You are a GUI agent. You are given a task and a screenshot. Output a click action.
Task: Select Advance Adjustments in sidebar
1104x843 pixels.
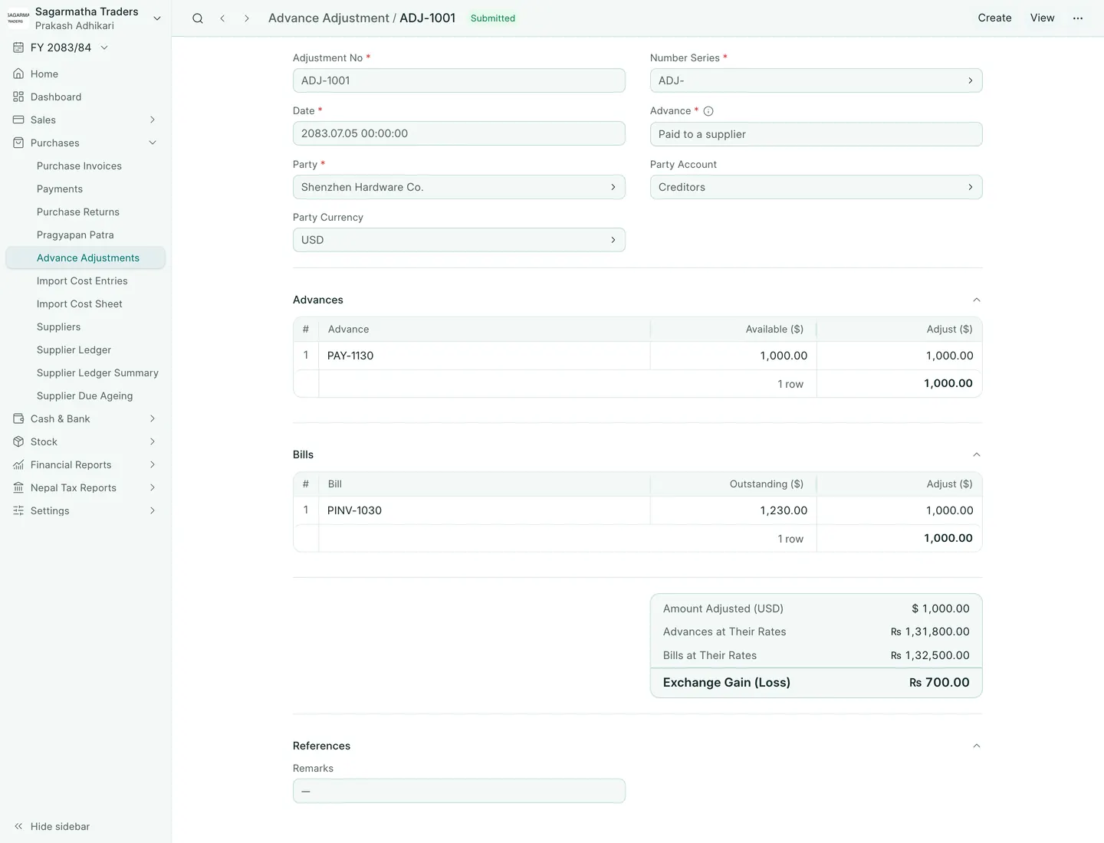[85, 257]
